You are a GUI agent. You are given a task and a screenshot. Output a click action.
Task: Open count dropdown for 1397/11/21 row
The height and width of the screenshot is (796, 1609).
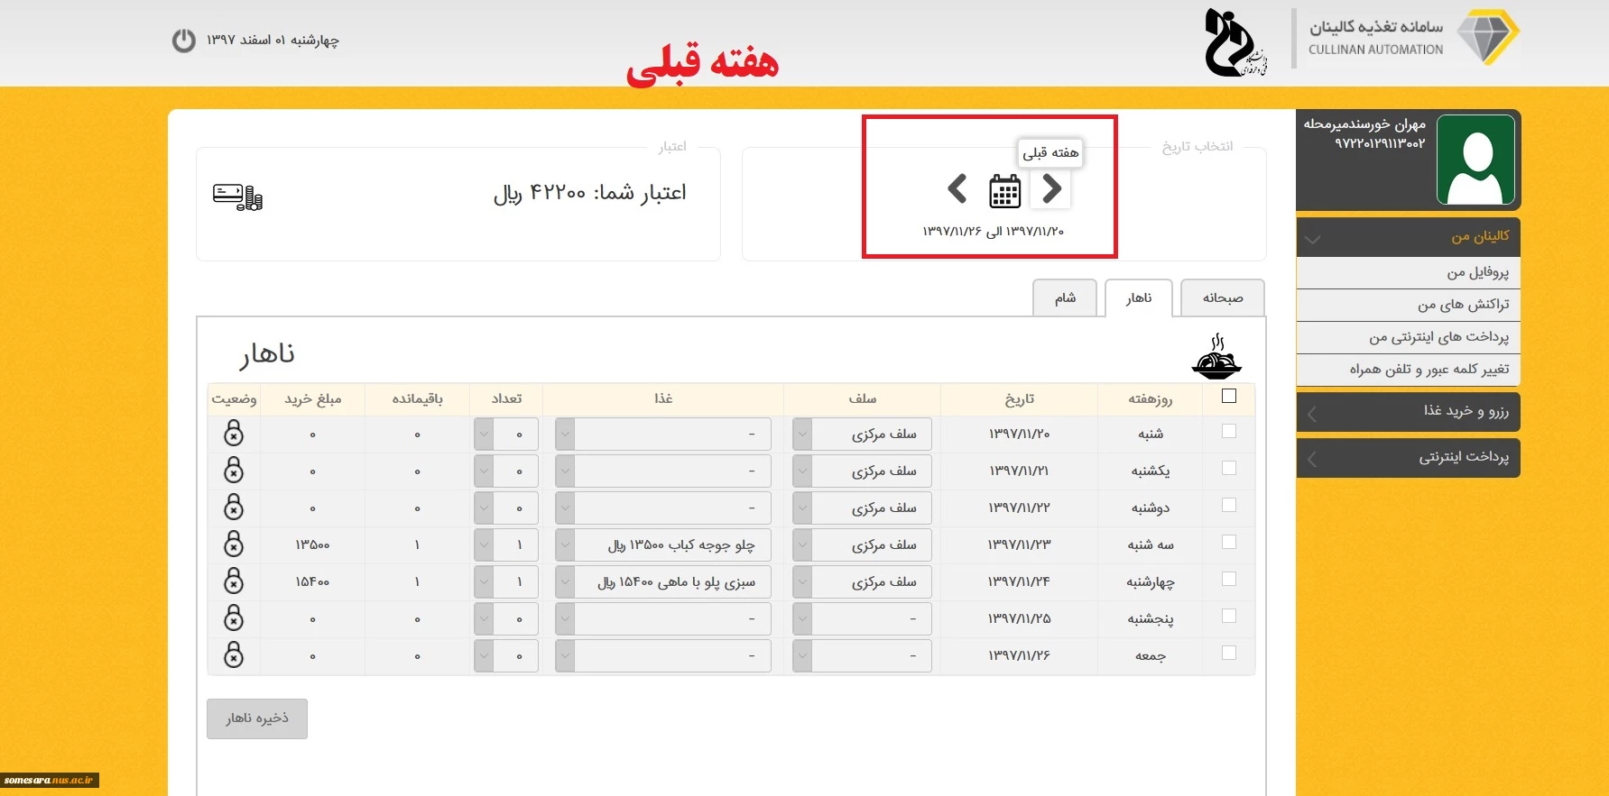(506, 471)
